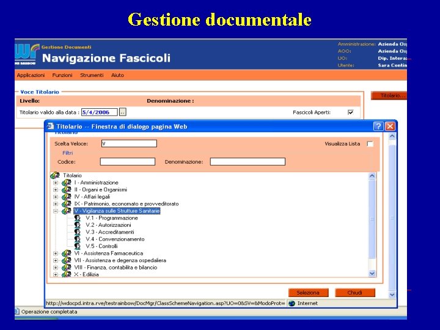Click the icon beside VII - Assistenza e degenza
This screenshot has height=330, width=440.
[x=67, y=260]
